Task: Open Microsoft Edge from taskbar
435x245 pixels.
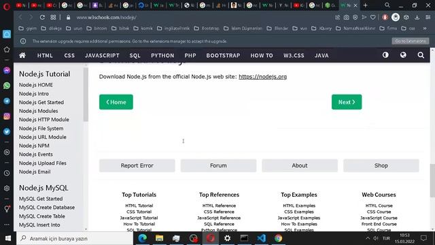Action: coord(142,238)
